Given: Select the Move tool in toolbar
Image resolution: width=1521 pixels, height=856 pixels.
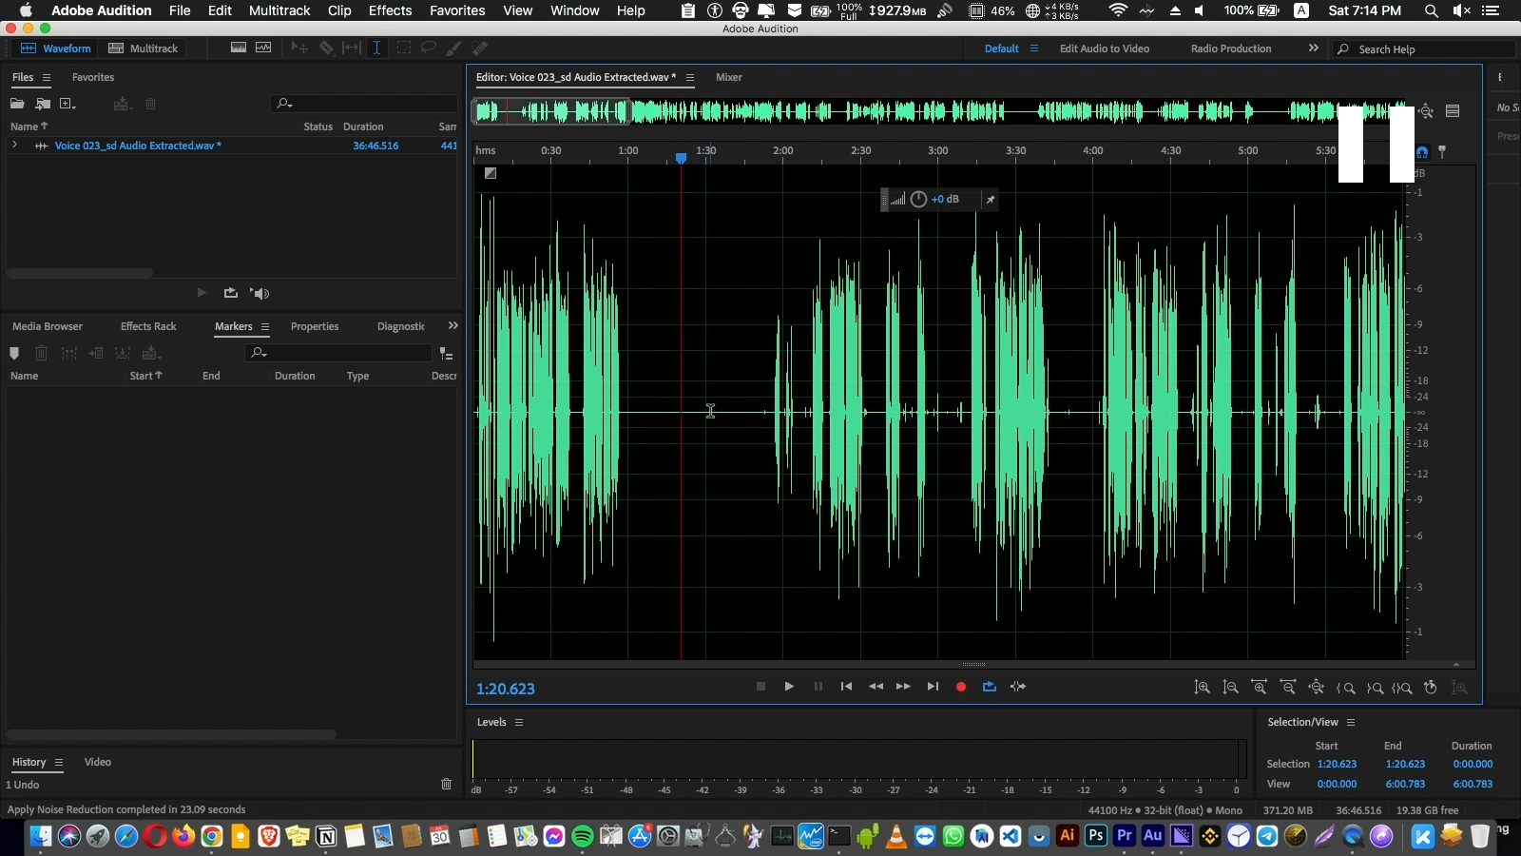Looking at the screenshot, I should [299, 48].
